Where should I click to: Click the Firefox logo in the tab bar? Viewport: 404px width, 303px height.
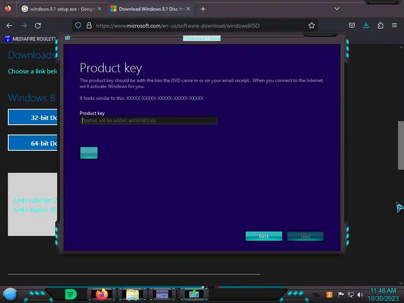[8, 9]
